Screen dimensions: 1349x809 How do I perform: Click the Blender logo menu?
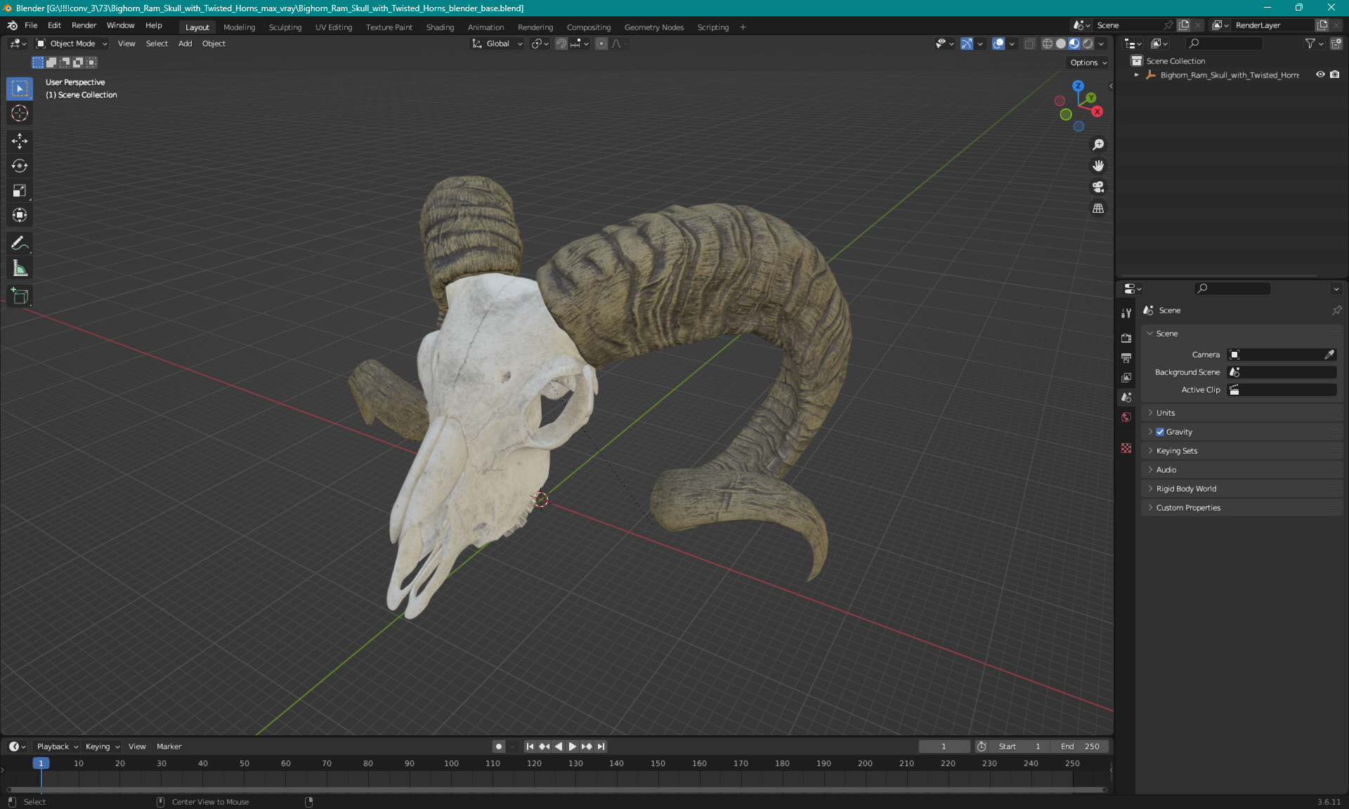pos(12,25)
